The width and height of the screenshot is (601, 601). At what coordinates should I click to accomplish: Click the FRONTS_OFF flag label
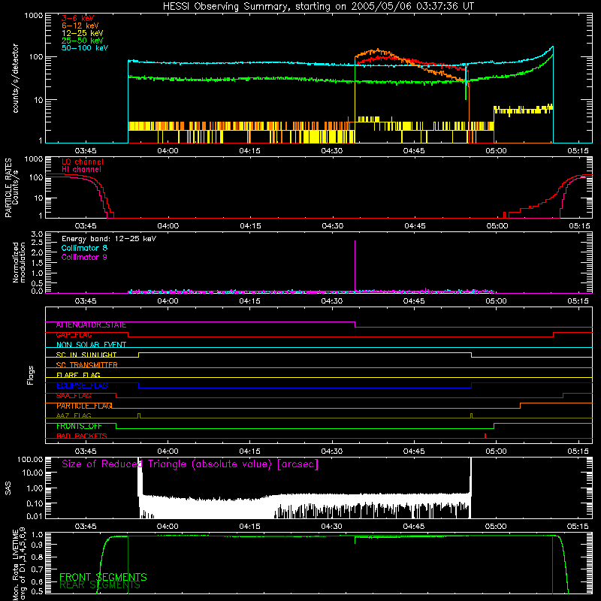[x=79, y=426]
